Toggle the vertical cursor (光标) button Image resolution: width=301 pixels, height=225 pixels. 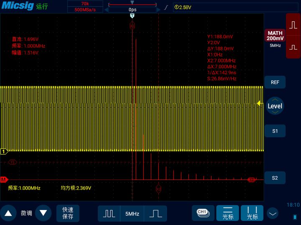point(252,213)
